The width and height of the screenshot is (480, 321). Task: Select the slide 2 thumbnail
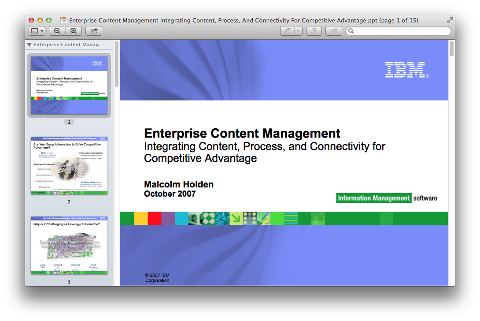[x=69, y=165]
